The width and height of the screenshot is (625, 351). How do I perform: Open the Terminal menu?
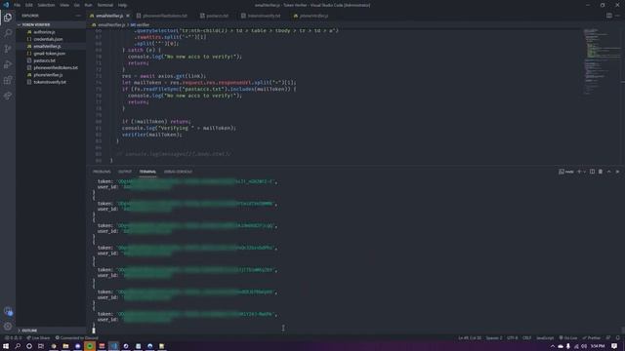pos(104,5)
